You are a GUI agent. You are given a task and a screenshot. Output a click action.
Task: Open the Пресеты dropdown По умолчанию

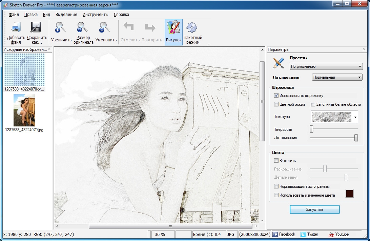point(326,66)
